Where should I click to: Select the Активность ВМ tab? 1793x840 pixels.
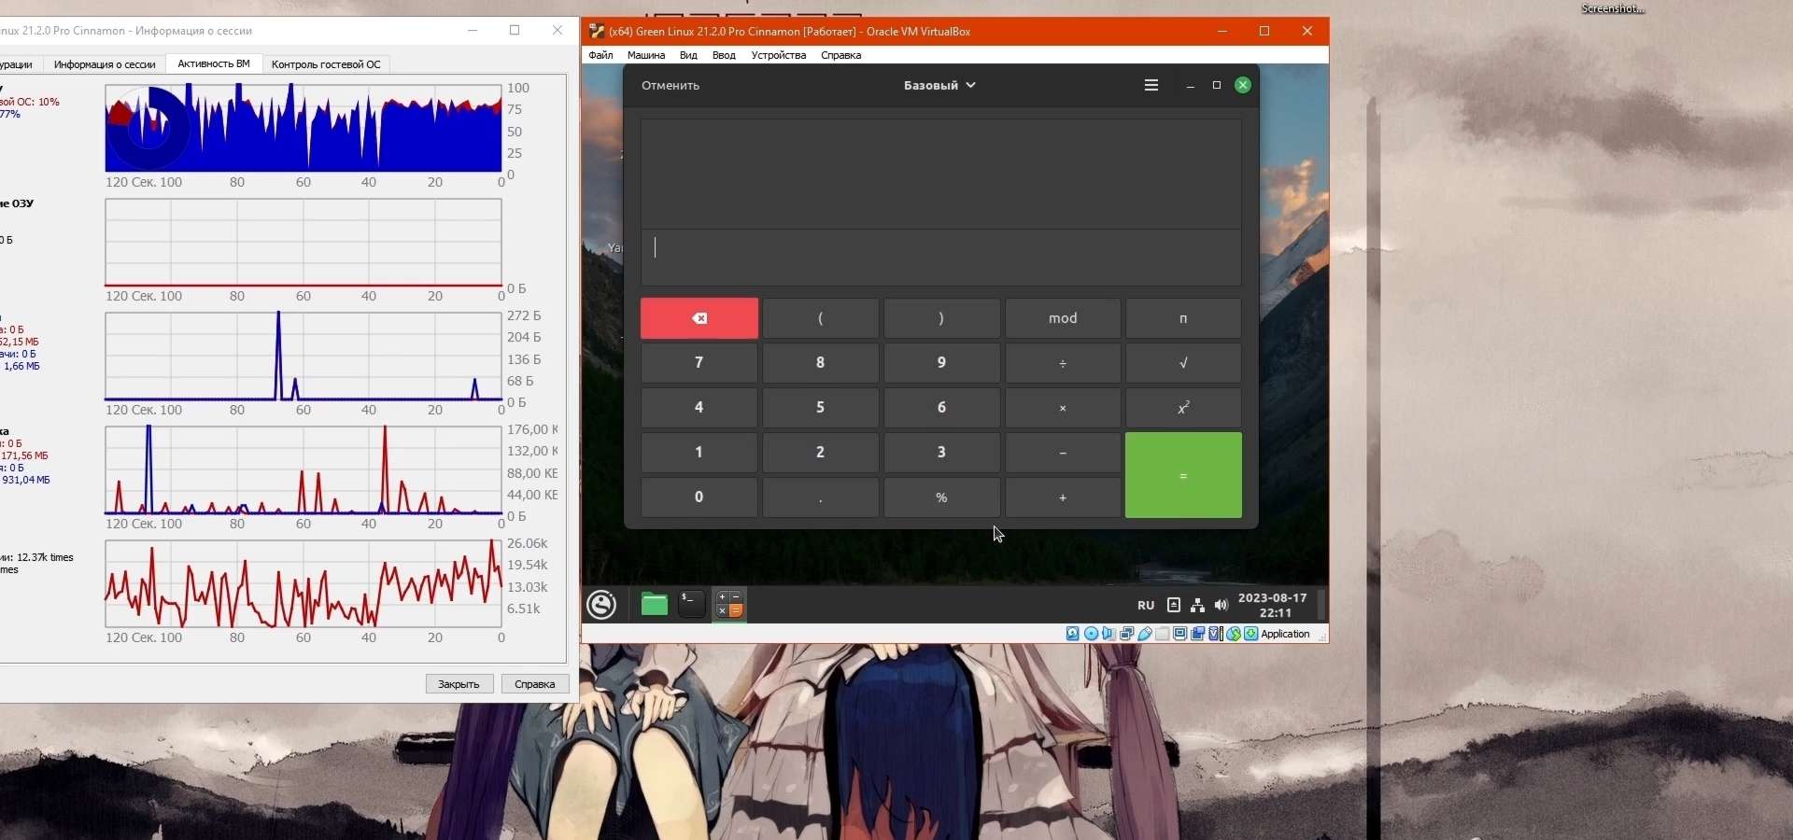pos(214,63)
